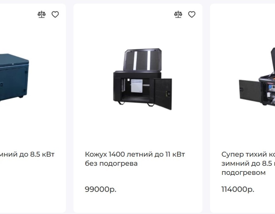Select the 'подогревом' text line

point(244,173)
